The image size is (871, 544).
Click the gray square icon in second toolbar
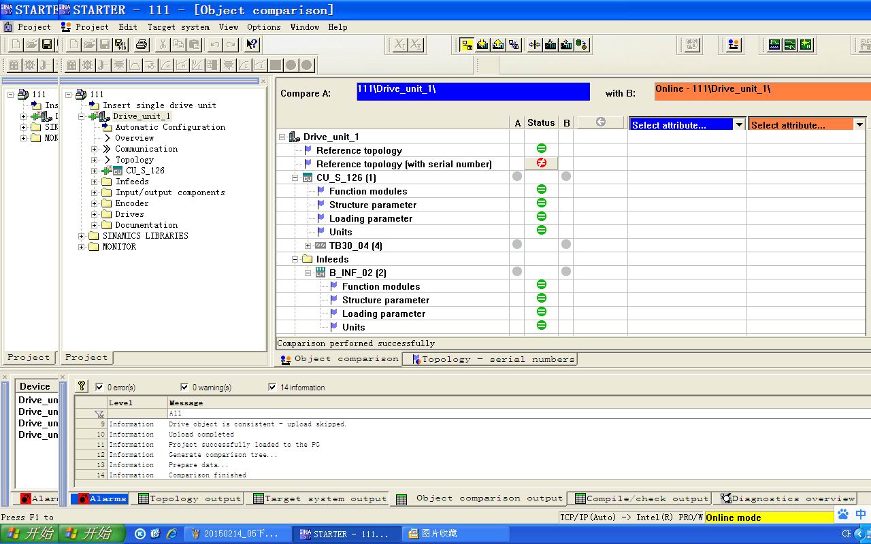(276, 65)
